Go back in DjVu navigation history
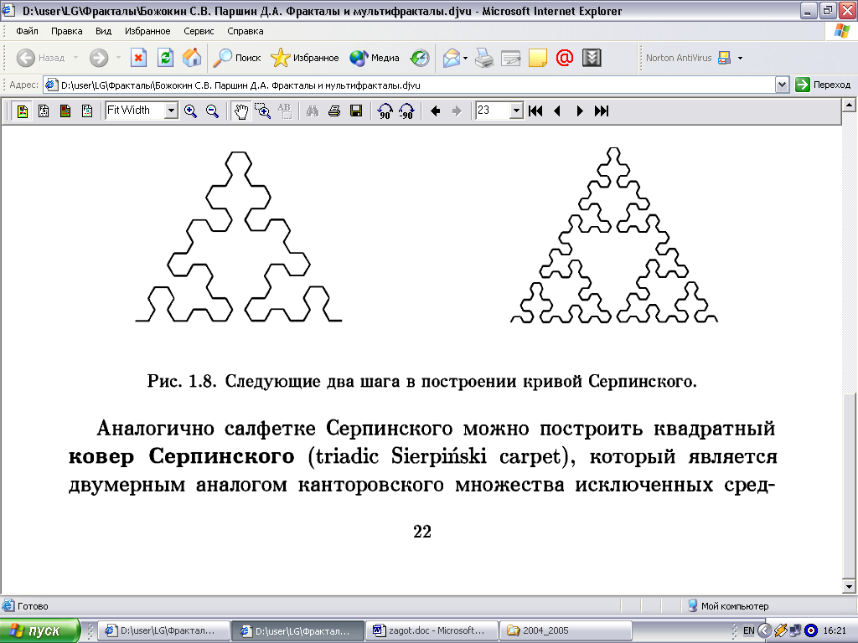Viewport: 858px width, 643px height. pos(436,111)
